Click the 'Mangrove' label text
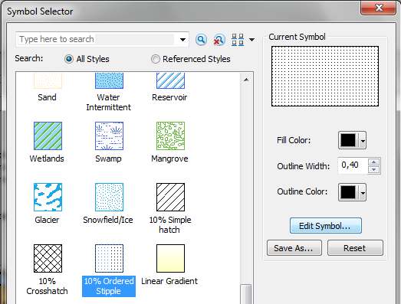Image resolution: width=401 pixels, height=304 pixels. 169,159
